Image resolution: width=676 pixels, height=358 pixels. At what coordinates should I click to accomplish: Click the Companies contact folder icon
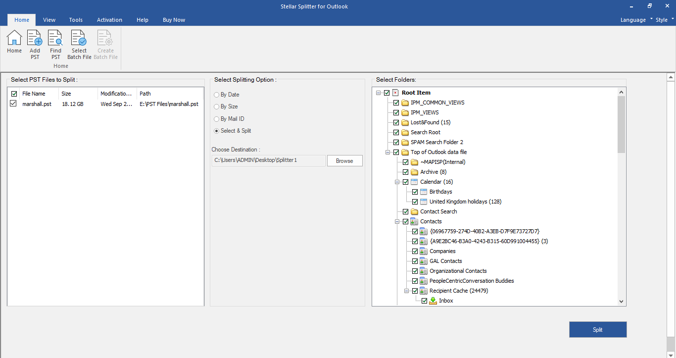424,251
